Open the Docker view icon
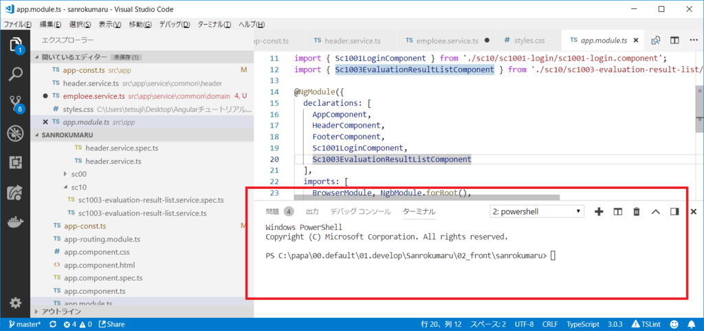This screenshot has height=331, width=704. pos(15,222)
